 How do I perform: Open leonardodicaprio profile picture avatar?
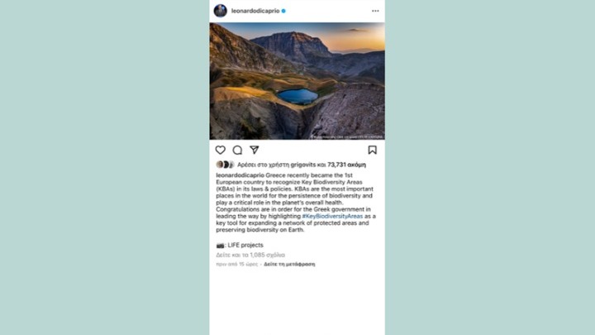coord(221,11)
